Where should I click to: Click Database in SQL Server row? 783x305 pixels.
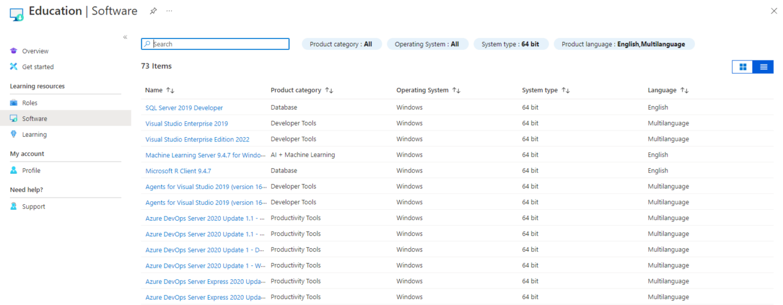[284, 107]
